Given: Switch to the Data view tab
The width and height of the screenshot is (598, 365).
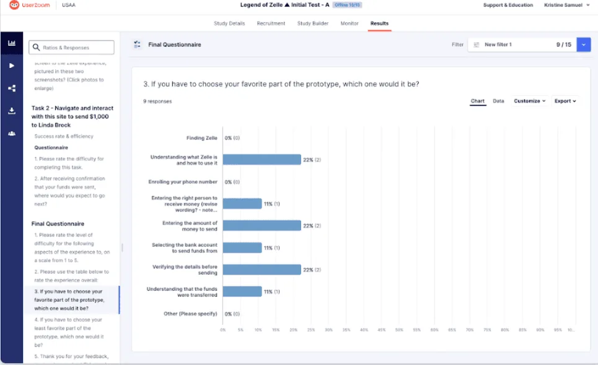Looking at the screenshot, I should click(498, 101).
